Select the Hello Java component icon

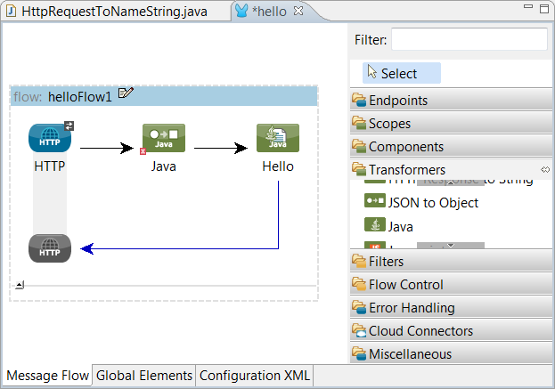click(x=278, y=138)
